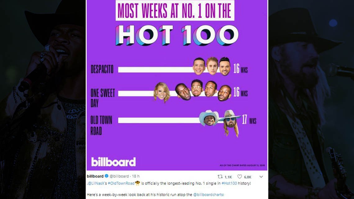Open the tweet options caret menu
Screen dimensions: 354x199
[261, 176]
